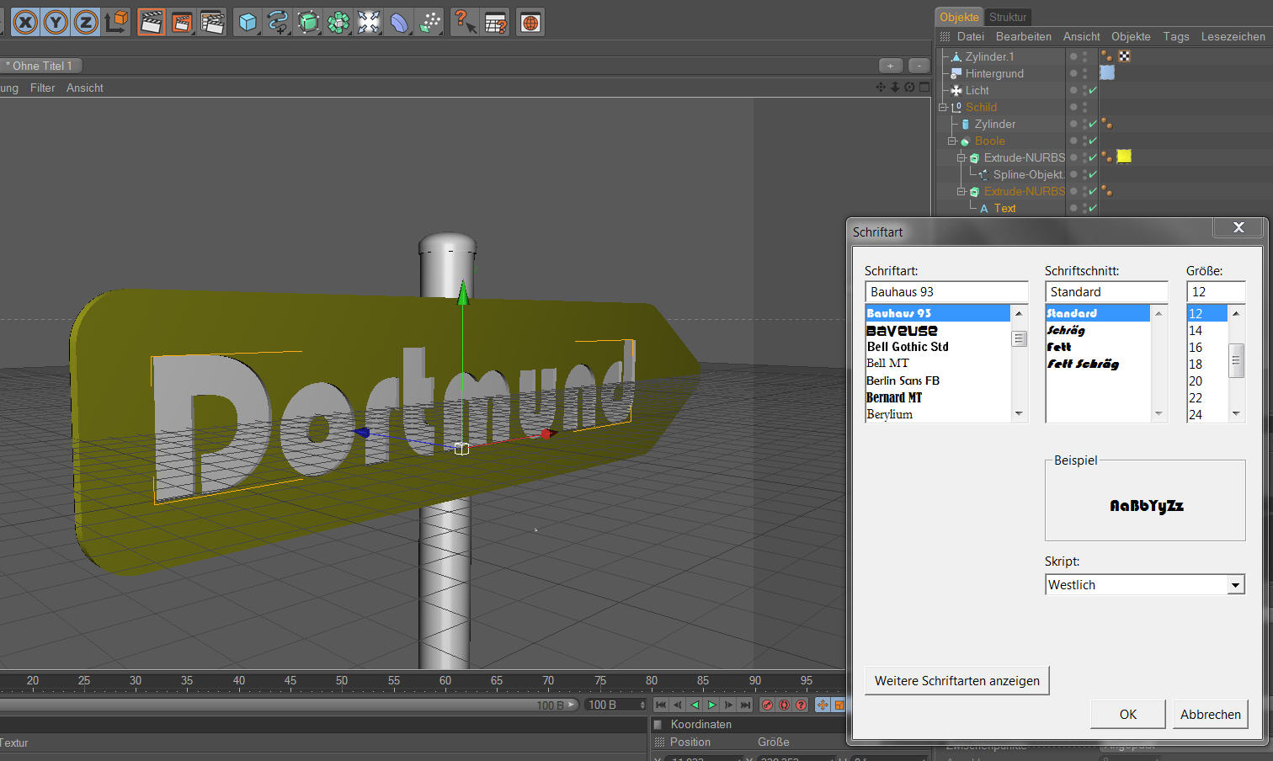This screenshot has width=1273, height=761.
Task: Click the question mark help cursor icon
Action: [465, 22]
